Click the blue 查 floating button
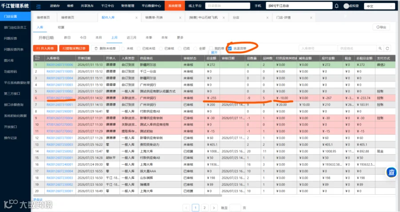 [391, 173]
